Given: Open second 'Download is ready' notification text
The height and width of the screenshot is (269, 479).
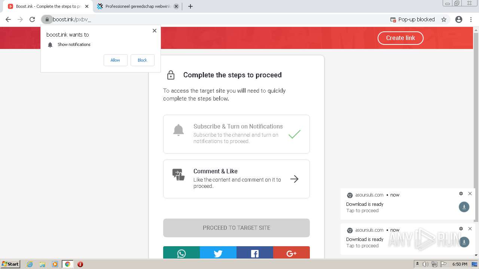Looking at the screenshot, I should tap(365, 239).
